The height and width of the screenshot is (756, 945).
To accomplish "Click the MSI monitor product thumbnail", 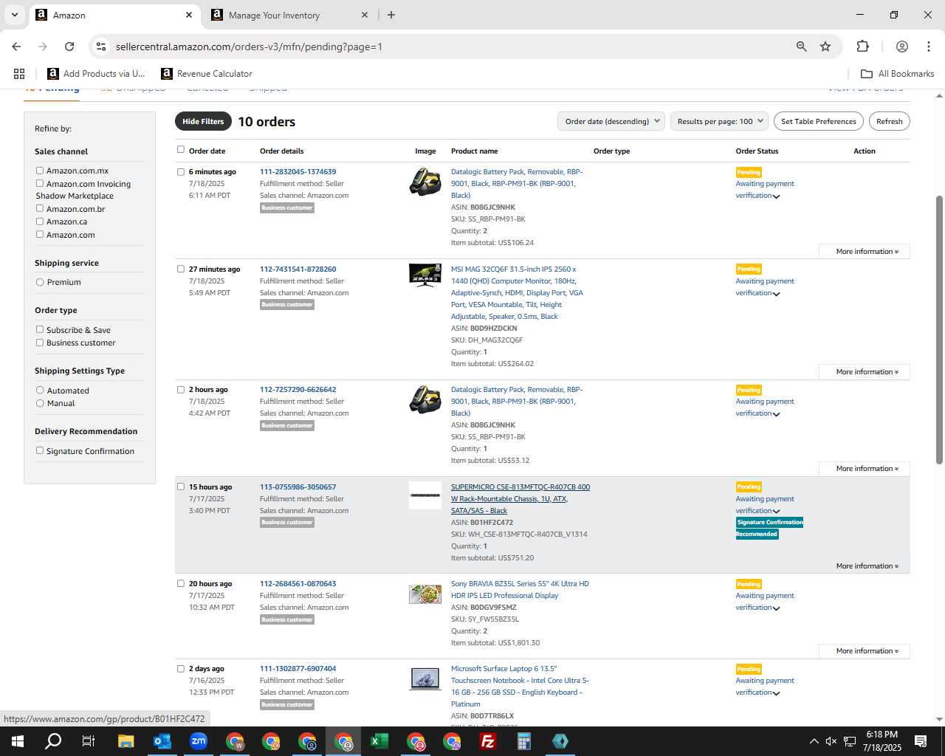I will 425,275.
